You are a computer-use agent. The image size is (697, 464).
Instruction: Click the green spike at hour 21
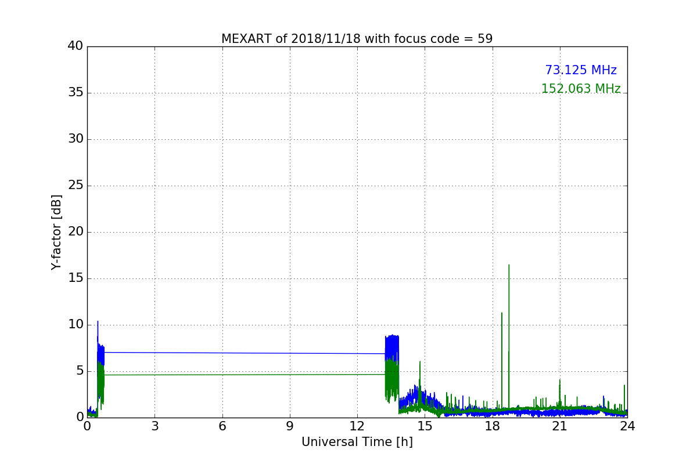coord(560,381)
